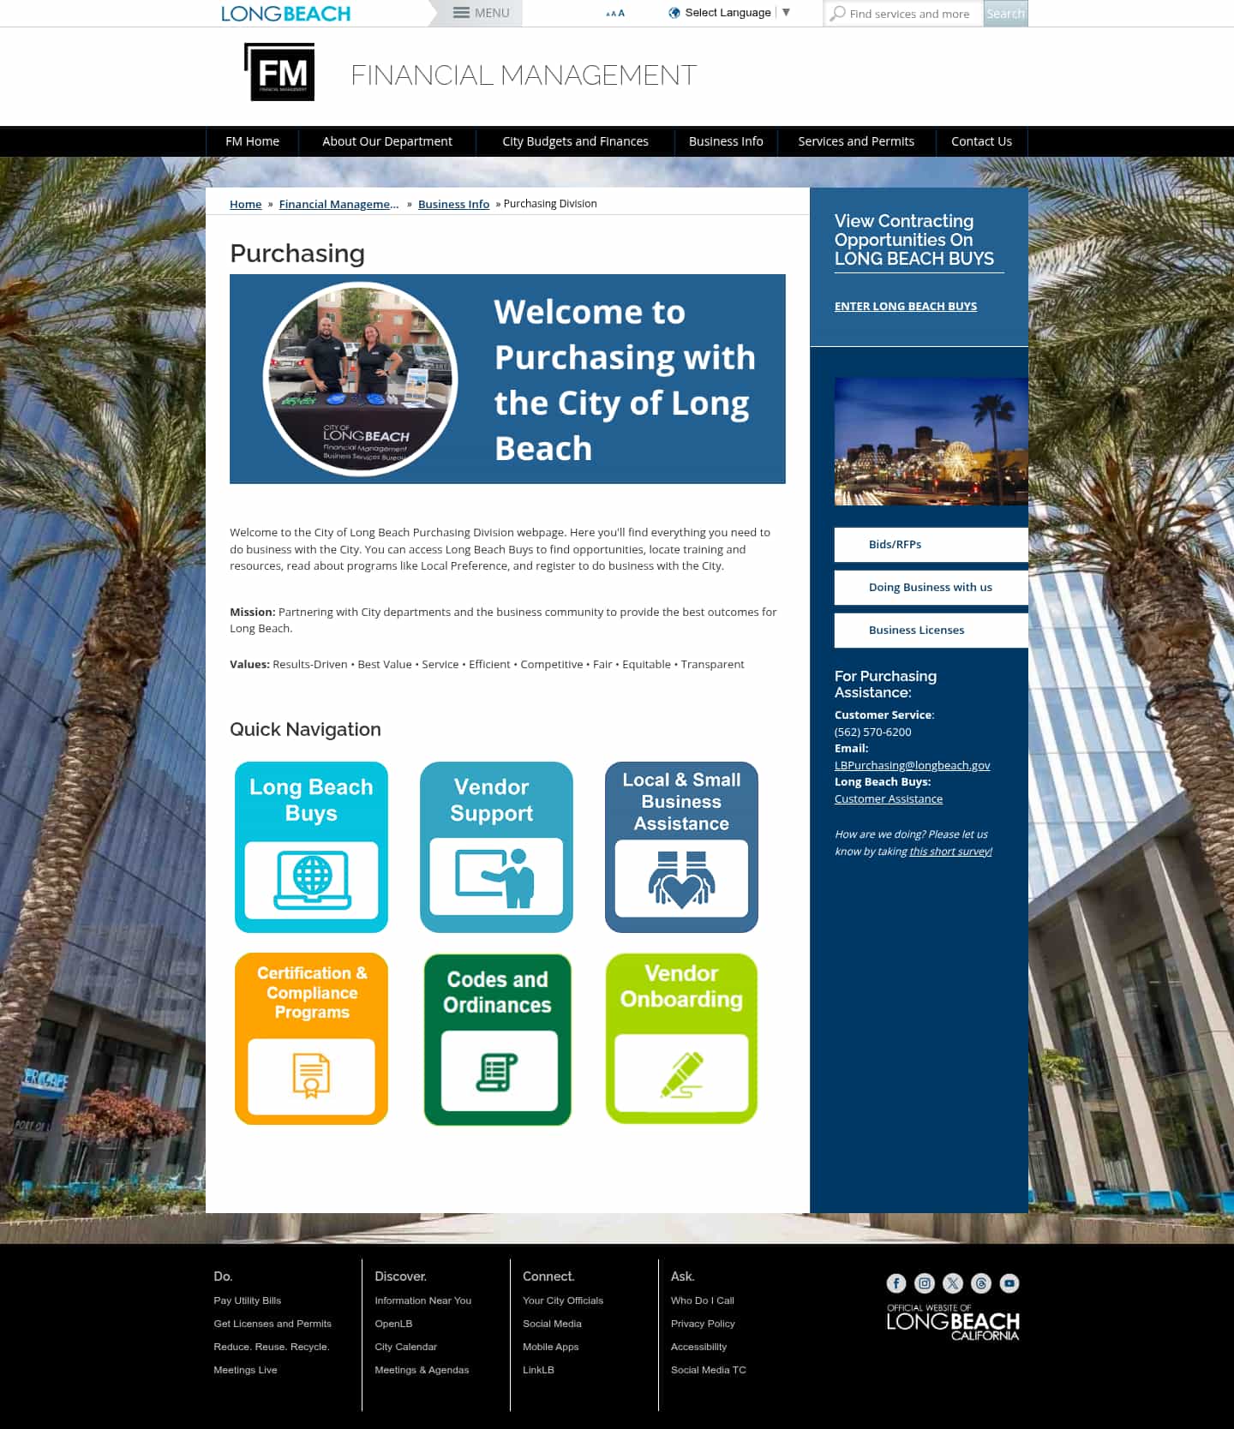Click Meetings Live footer link
The image size is (1234, 1429).
click(245, 1370)
